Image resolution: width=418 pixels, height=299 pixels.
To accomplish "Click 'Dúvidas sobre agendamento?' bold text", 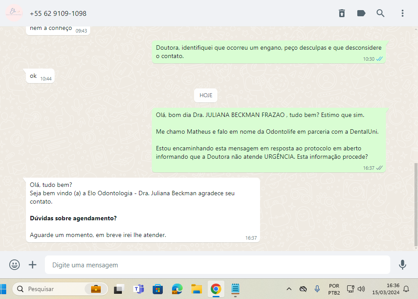I will tap(73, 218).
